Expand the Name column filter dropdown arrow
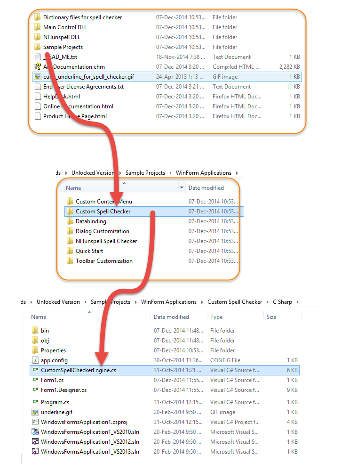349x464 pixels. pos(182,188)
